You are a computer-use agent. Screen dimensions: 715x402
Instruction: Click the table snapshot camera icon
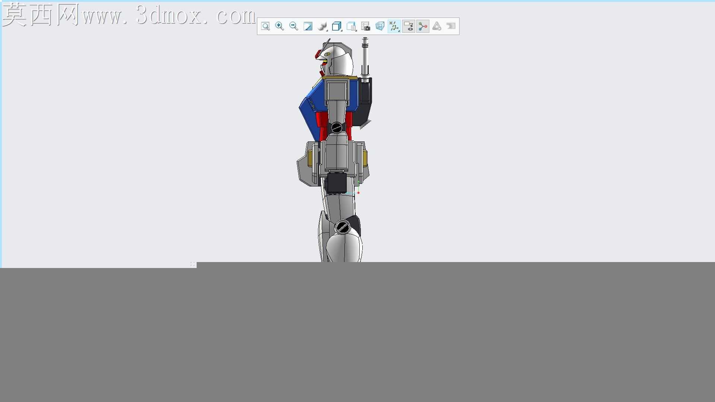[x=366, y=26]
